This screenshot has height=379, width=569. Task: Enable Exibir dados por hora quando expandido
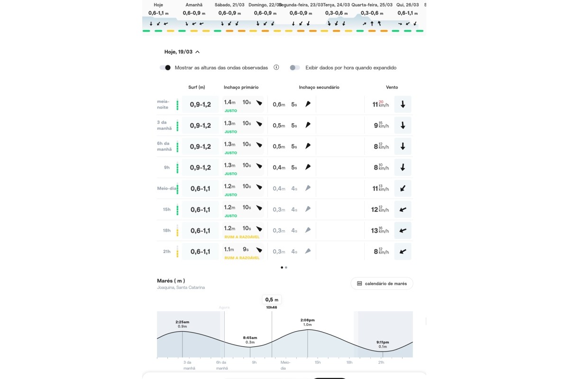coord(295,68)
